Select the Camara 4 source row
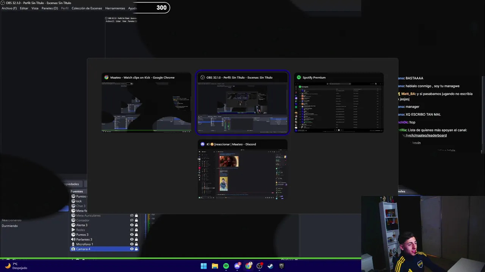 pyautogui.click(x=104, y=249)
